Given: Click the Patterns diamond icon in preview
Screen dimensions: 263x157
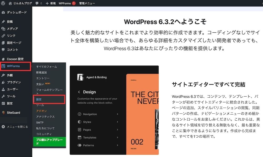Looking at the screenshot, I should pyautogui.click(x=79, y=145).
